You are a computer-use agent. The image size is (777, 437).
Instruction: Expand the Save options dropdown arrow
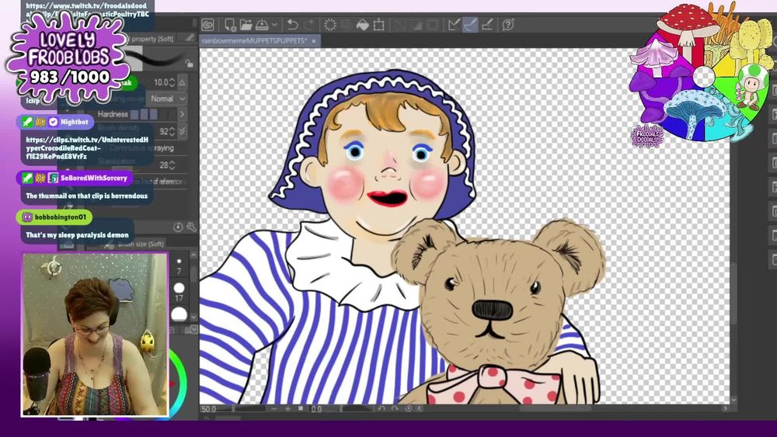tap(274, 25)
